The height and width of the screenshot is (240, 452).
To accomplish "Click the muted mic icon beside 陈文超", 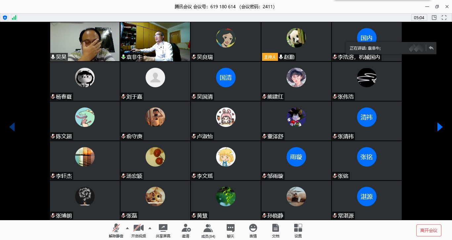I will [x=53, y=136].
